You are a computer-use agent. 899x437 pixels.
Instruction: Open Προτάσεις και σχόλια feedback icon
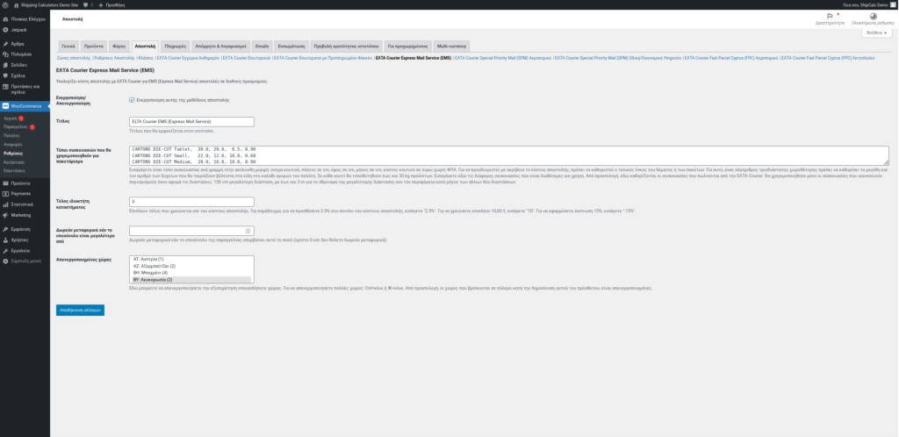point(5,87)
